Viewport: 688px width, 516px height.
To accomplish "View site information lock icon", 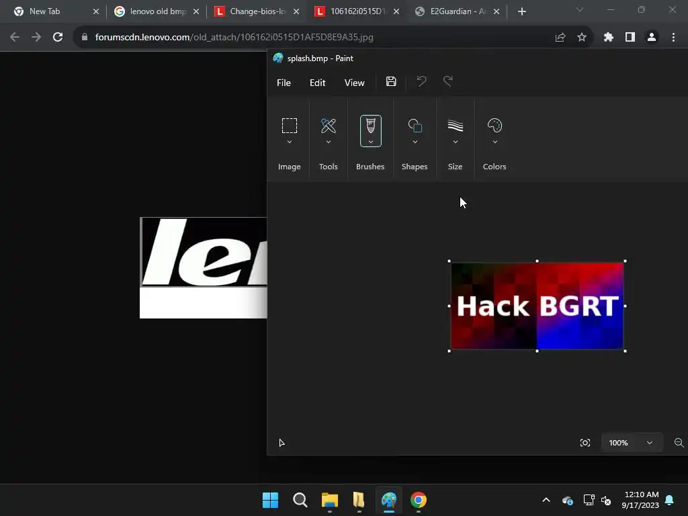I will (85, 38).
